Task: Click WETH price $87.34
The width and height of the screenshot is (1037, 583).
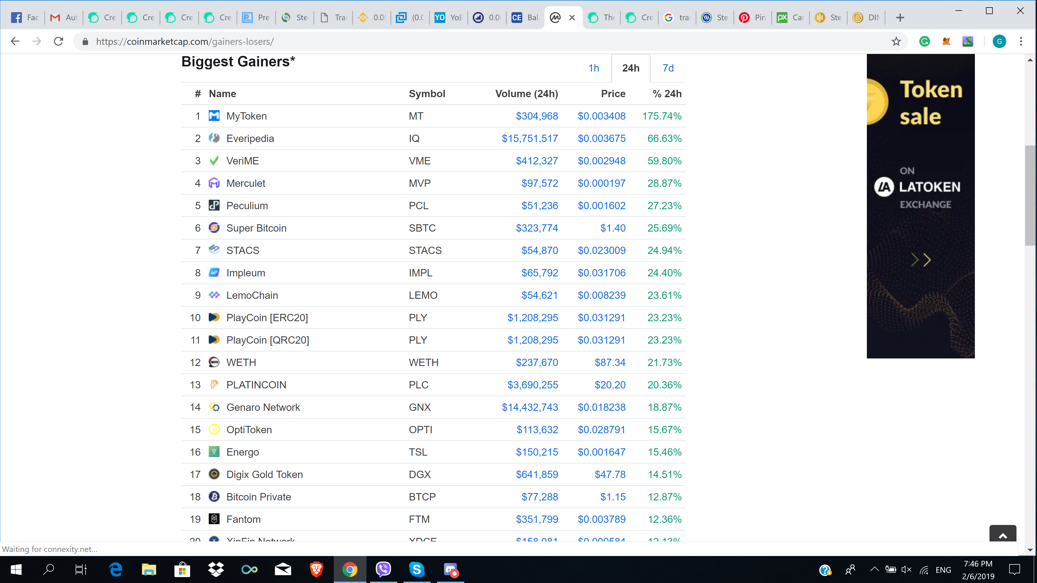Action: tap(610, 362)
